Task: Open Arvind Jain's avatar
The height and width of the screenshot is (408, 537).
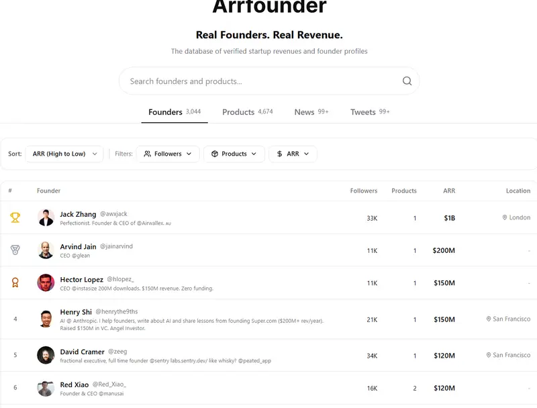Action: pos(46,250)
